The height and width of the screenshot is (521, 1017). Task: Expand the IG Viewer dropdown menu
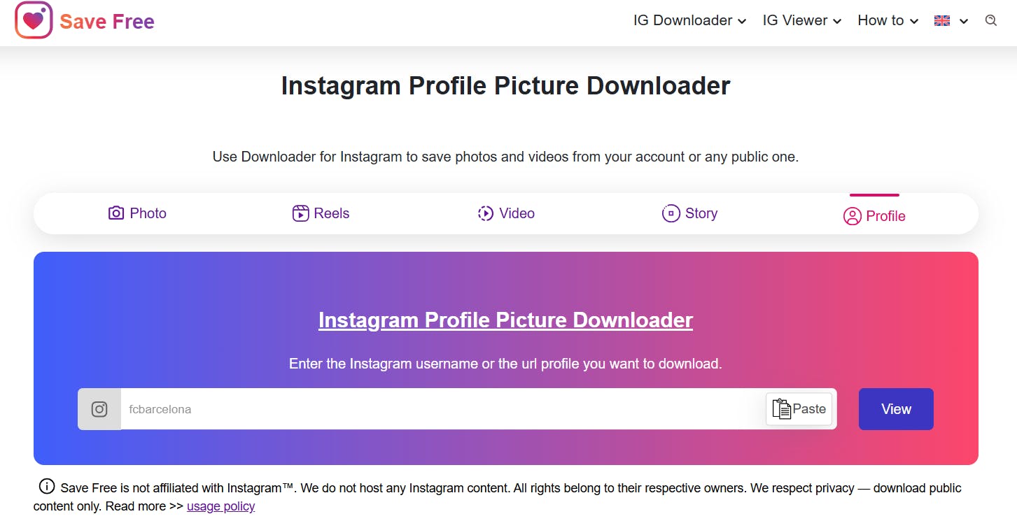point(801,21)
